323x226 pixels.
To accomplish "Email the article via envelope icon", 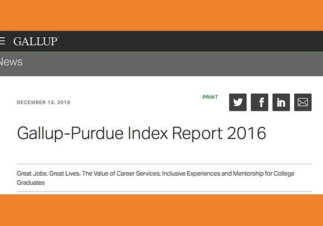I will 303,102.
